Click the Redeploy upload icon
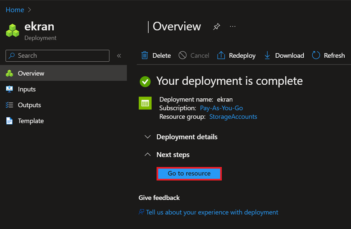 [x=221, y=55]
